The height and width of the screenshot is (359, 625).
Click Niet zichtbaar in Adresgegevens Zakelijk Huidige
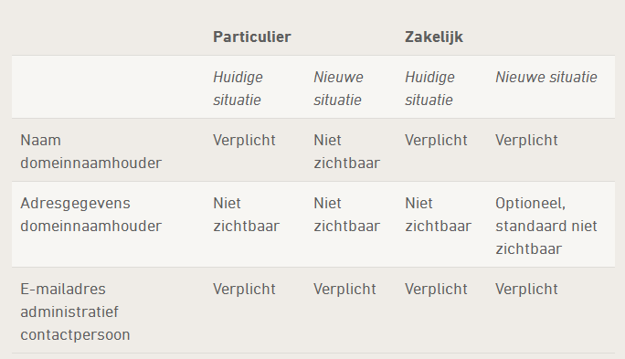(438, 215)
